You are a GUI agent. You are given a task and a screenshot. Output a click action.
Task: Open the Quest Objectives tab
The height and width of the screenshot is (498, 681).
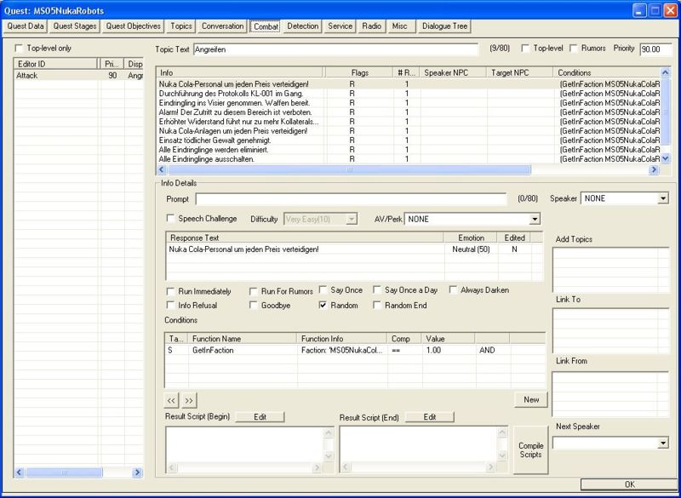(134, 26)
